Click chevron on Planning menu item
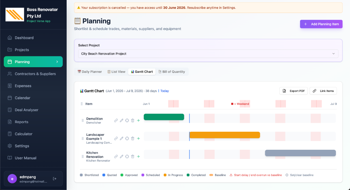The image size is (350, 190). [57, 62]
